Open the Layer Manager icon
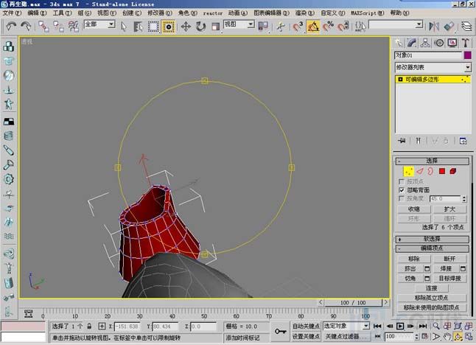The image size is (476, 345). (466, 27)
